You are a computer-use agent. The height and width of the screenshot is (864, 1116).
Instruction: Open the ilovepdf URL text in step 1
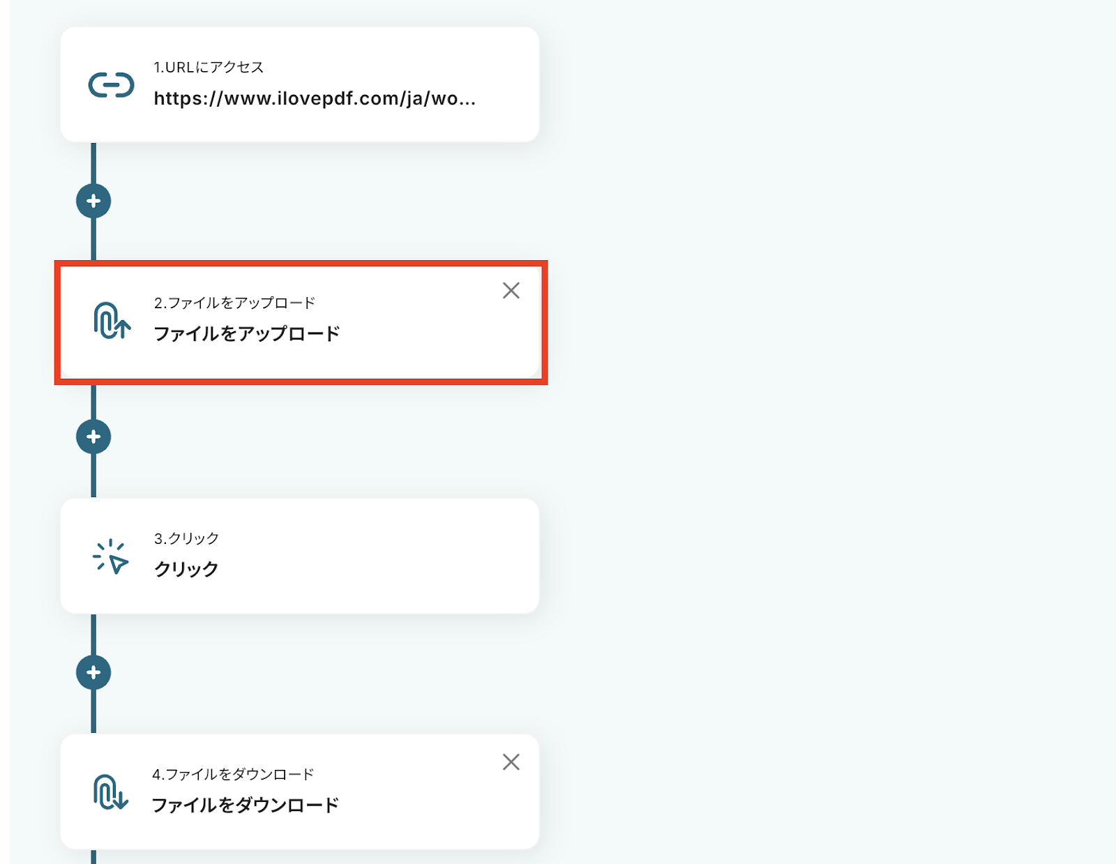pos(315,99)
